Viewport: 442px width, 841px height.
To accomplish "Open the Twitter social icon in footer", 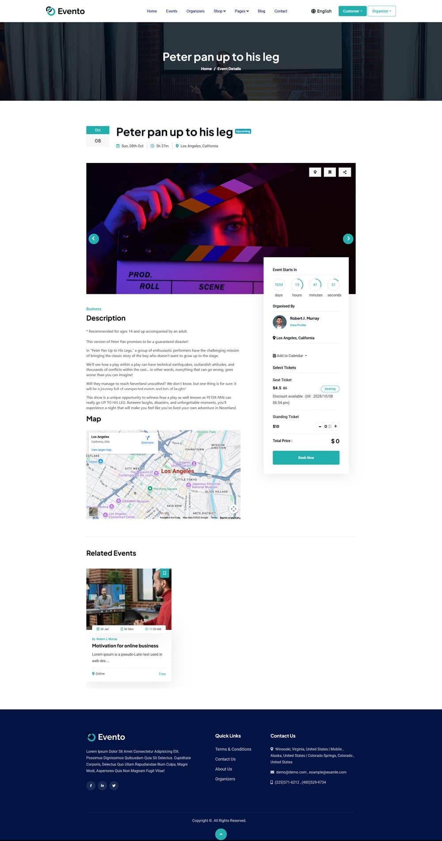I will pos(114,786).
